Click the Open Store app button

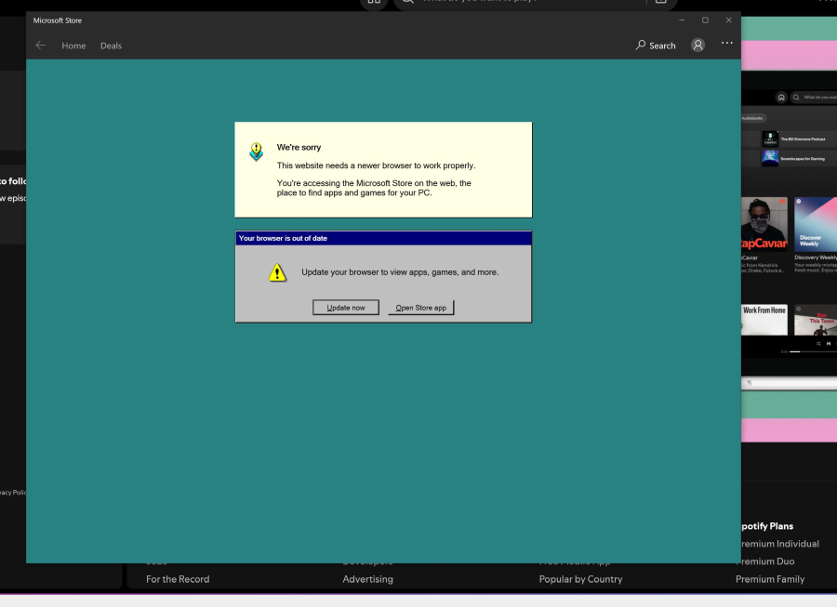coord(421,308)
